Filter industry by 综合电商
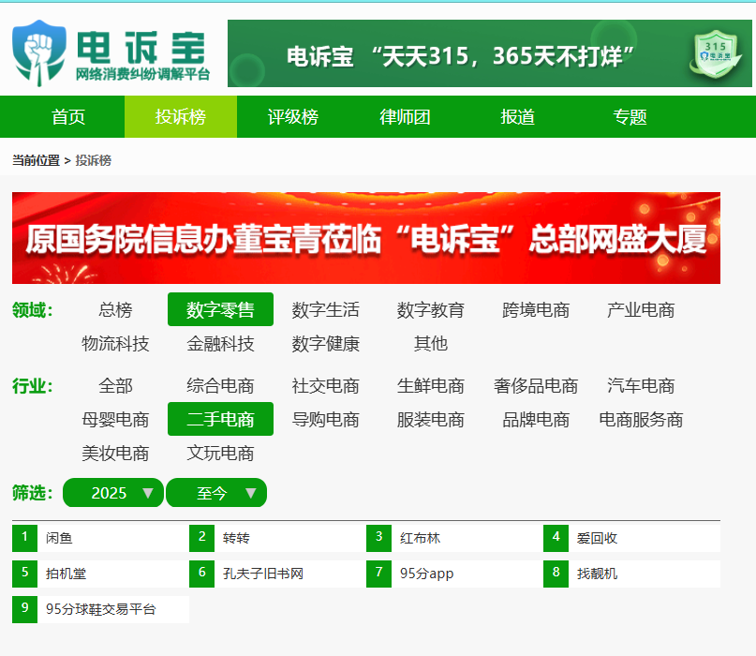Viewport: 756px width, 656px height. 220,386
